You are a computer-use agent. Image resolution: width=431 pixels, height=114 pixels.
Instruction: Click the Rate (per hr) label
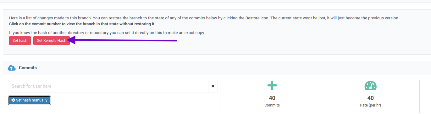370,105
